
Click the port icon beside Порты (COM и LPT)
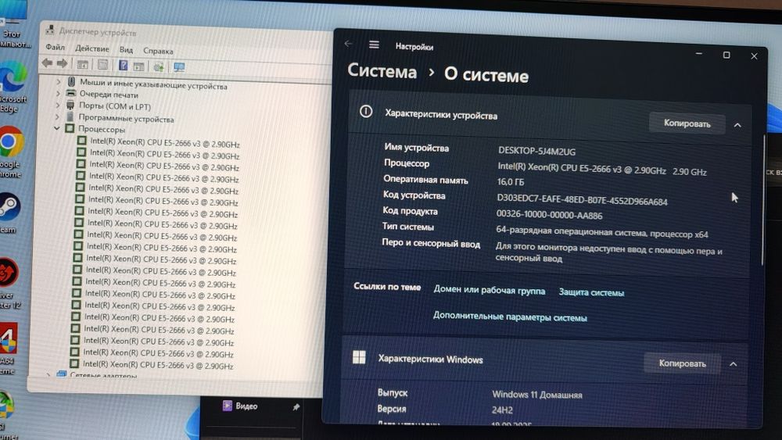click(70, 105)
